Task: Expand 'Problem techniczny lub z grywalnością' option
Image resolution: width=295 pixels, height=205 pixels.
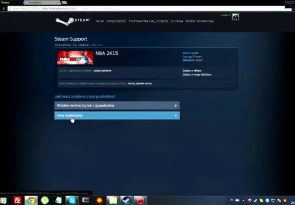Action: 117,106
